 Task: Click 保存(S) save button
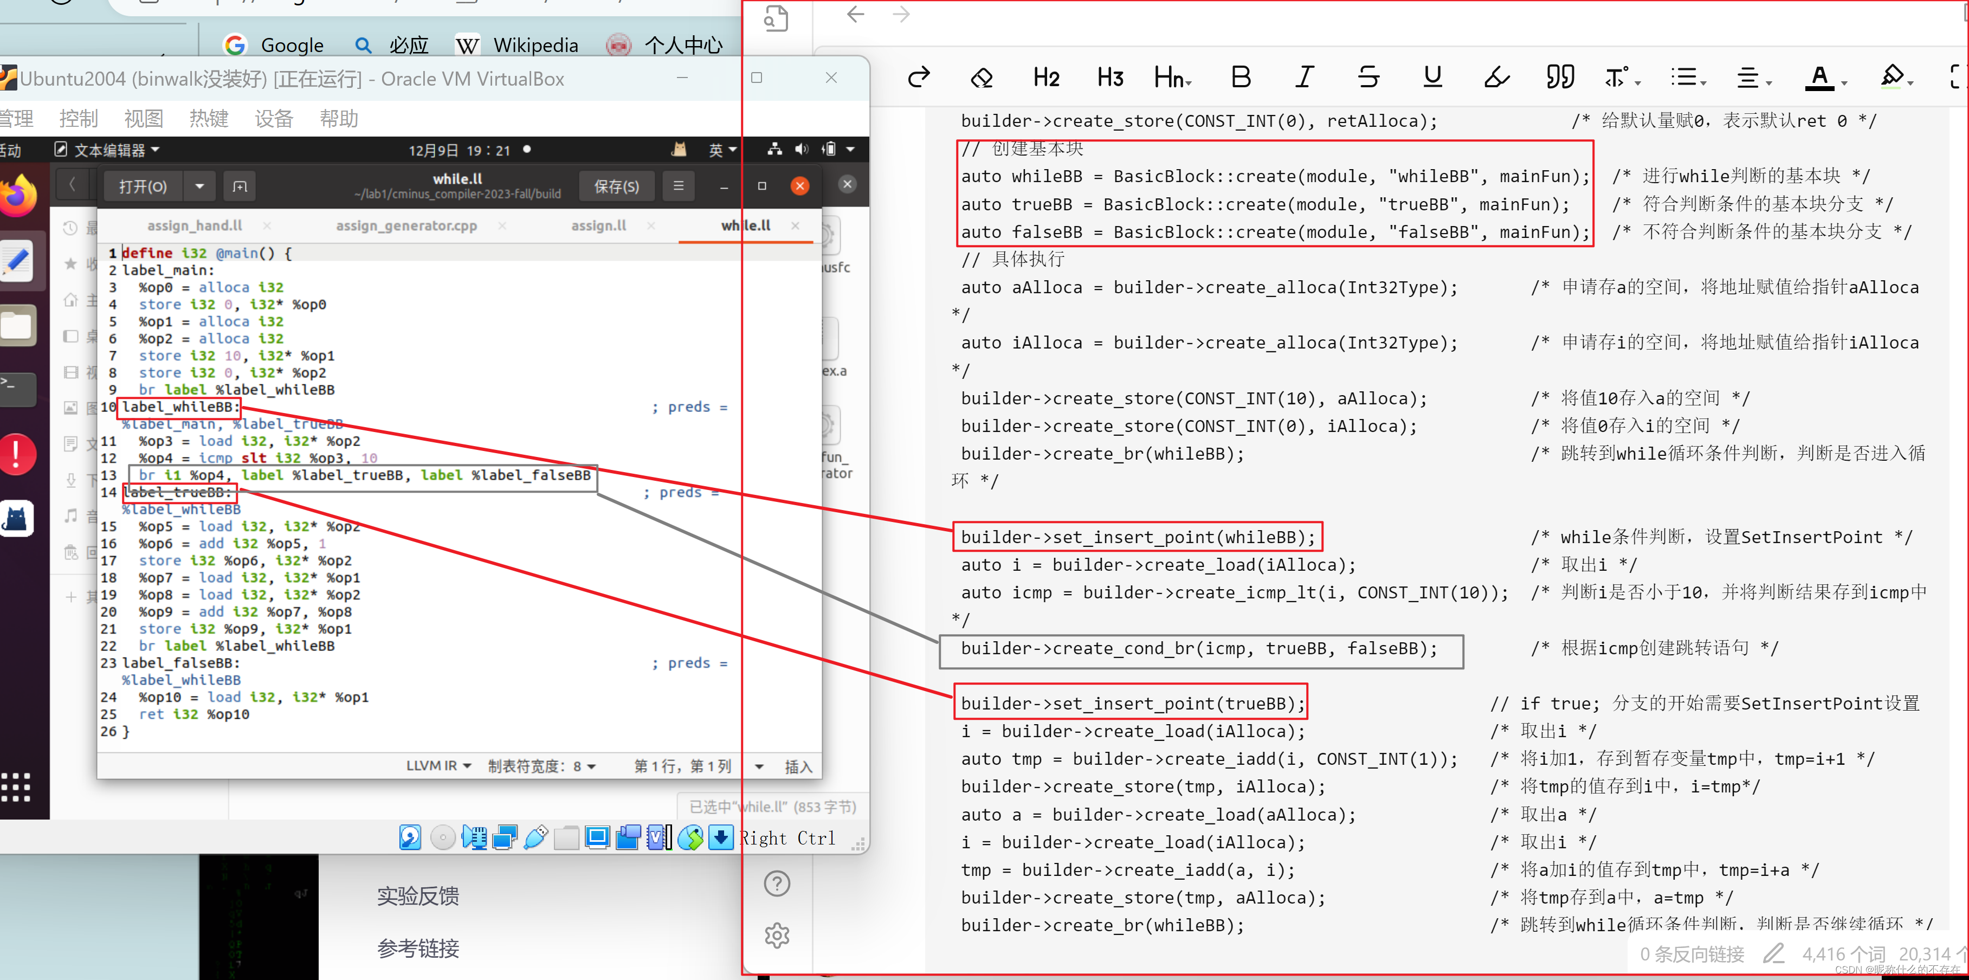pyautogui.click(x=616, y=186)
